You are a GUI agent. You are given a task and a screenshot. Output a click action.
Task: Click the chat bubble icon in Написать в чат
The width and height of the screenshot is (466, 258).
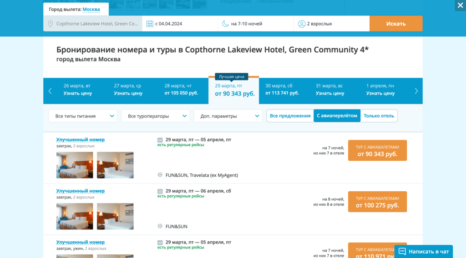[402, 252]
